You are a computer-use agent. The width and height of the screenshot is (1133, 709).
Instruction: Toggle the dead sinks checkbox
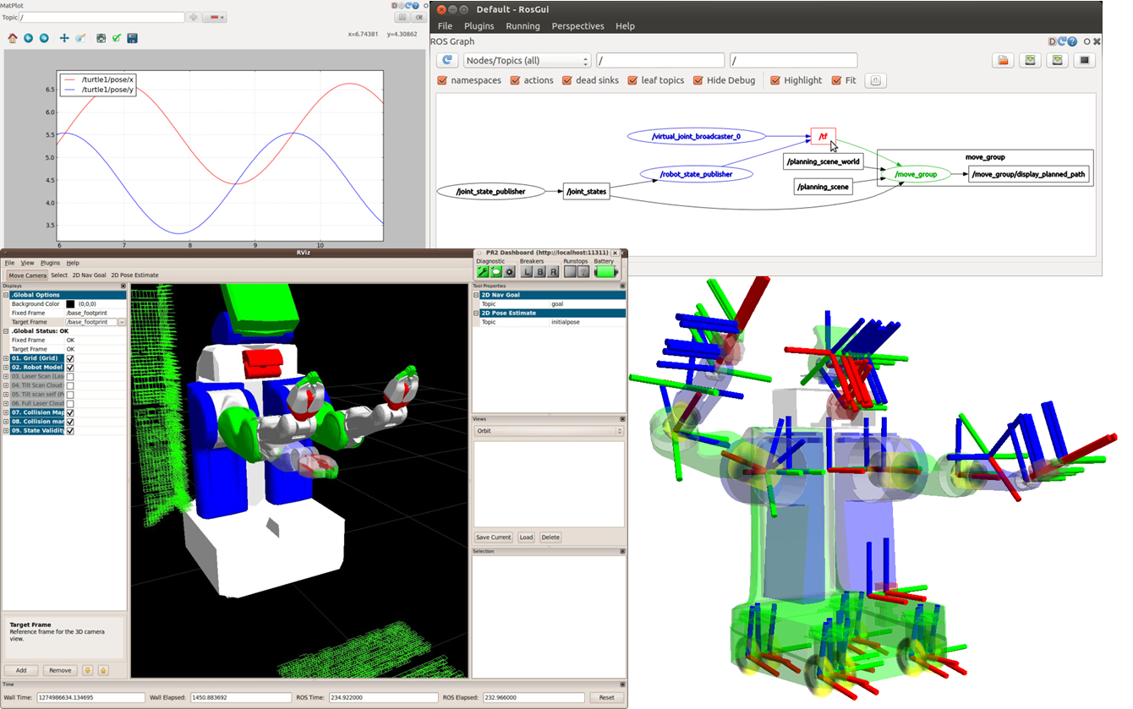566,80
